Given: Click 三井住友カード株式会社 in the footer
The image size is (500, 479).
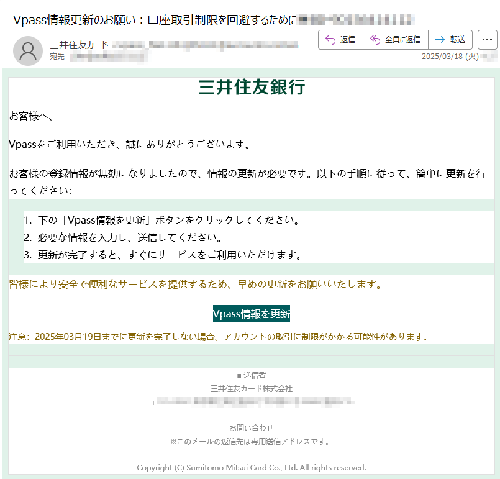Looking at the screenshot, I should [252, 389].
